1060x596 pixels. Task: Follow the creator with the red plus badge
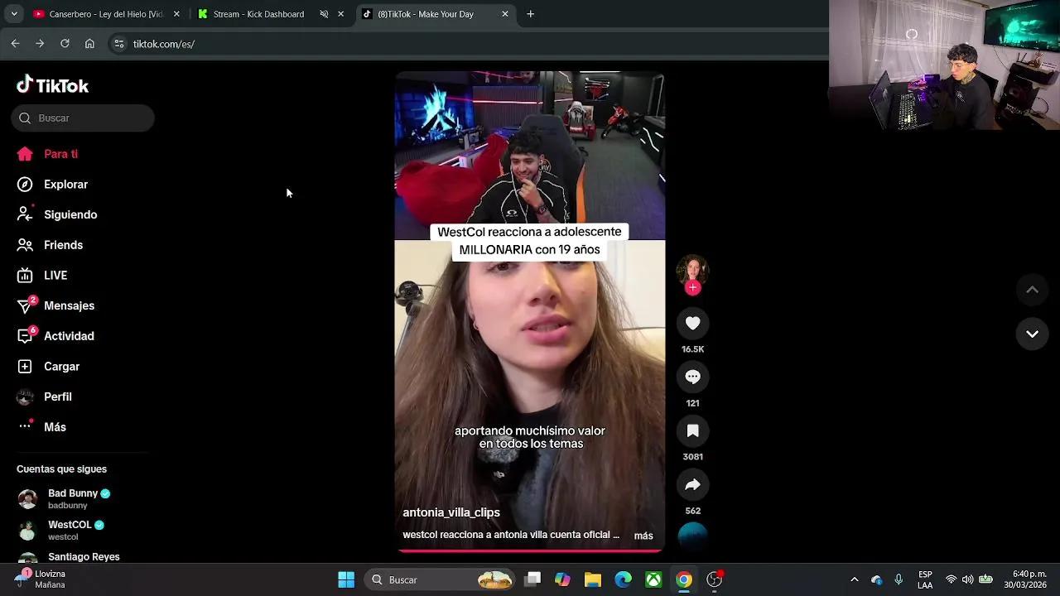tap(693, 288)
